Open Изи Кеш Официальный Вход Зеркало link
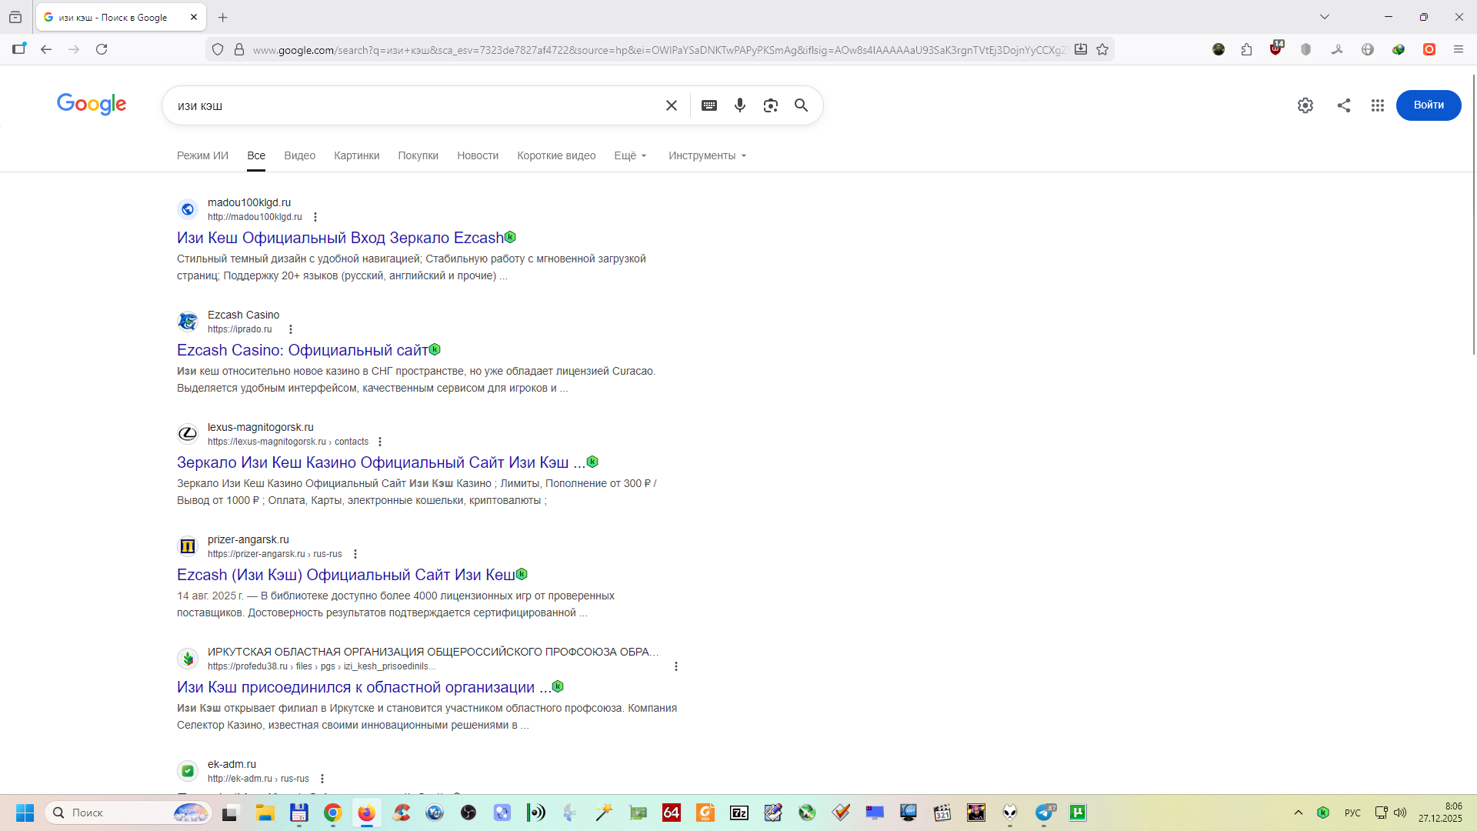Screen dimensions: 1477x831 tap(339, 238)
